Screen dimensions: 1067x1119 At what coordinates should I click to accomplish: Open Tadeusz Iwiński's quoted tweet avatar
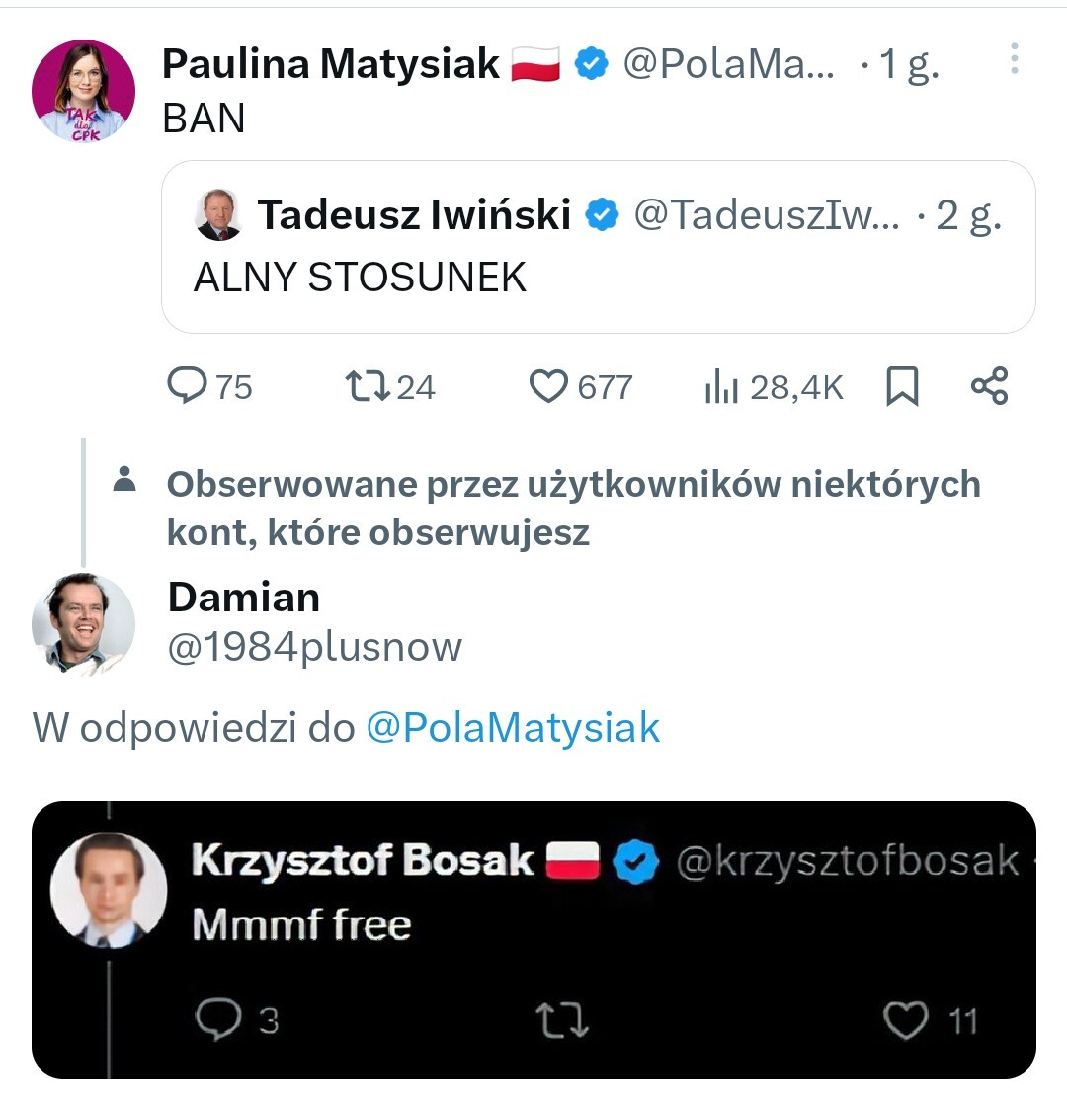tap(218, 215)
